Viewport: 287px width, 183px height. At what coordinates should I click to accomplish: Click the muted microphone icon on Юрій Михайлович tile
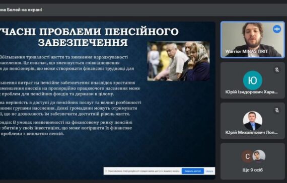(x=277, y=110)
